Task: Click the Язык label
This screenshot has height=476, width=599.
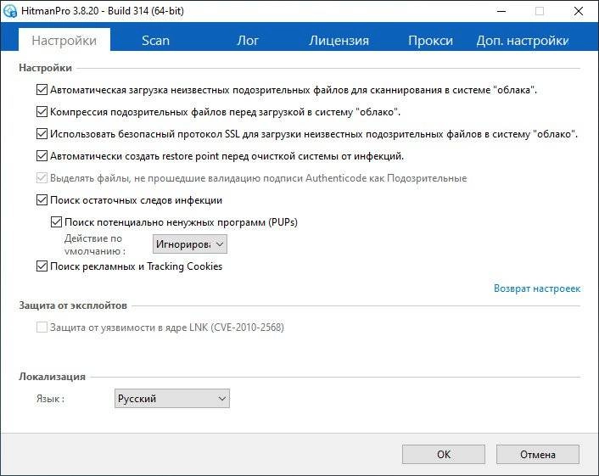Action: [50, 399]
